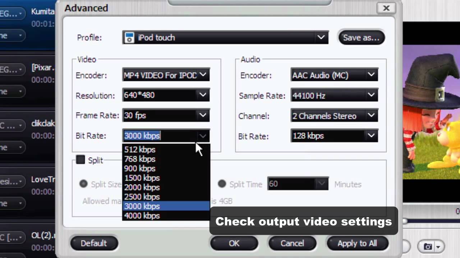This screenshot has height=258, width=460.
Task: Click the video preview thumbnail in main window
Action: [431, 112]
